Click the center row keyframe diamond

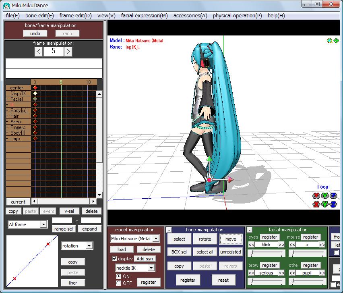35,87
